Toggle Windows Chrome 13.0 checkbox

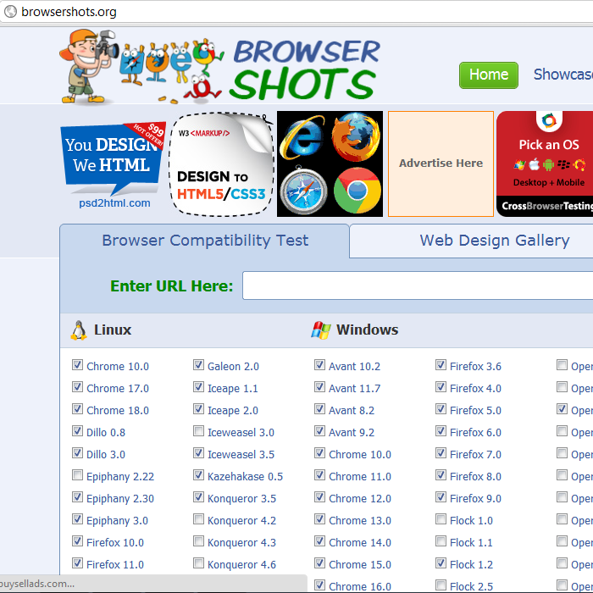pyautogui.click(x=319, y=518)
